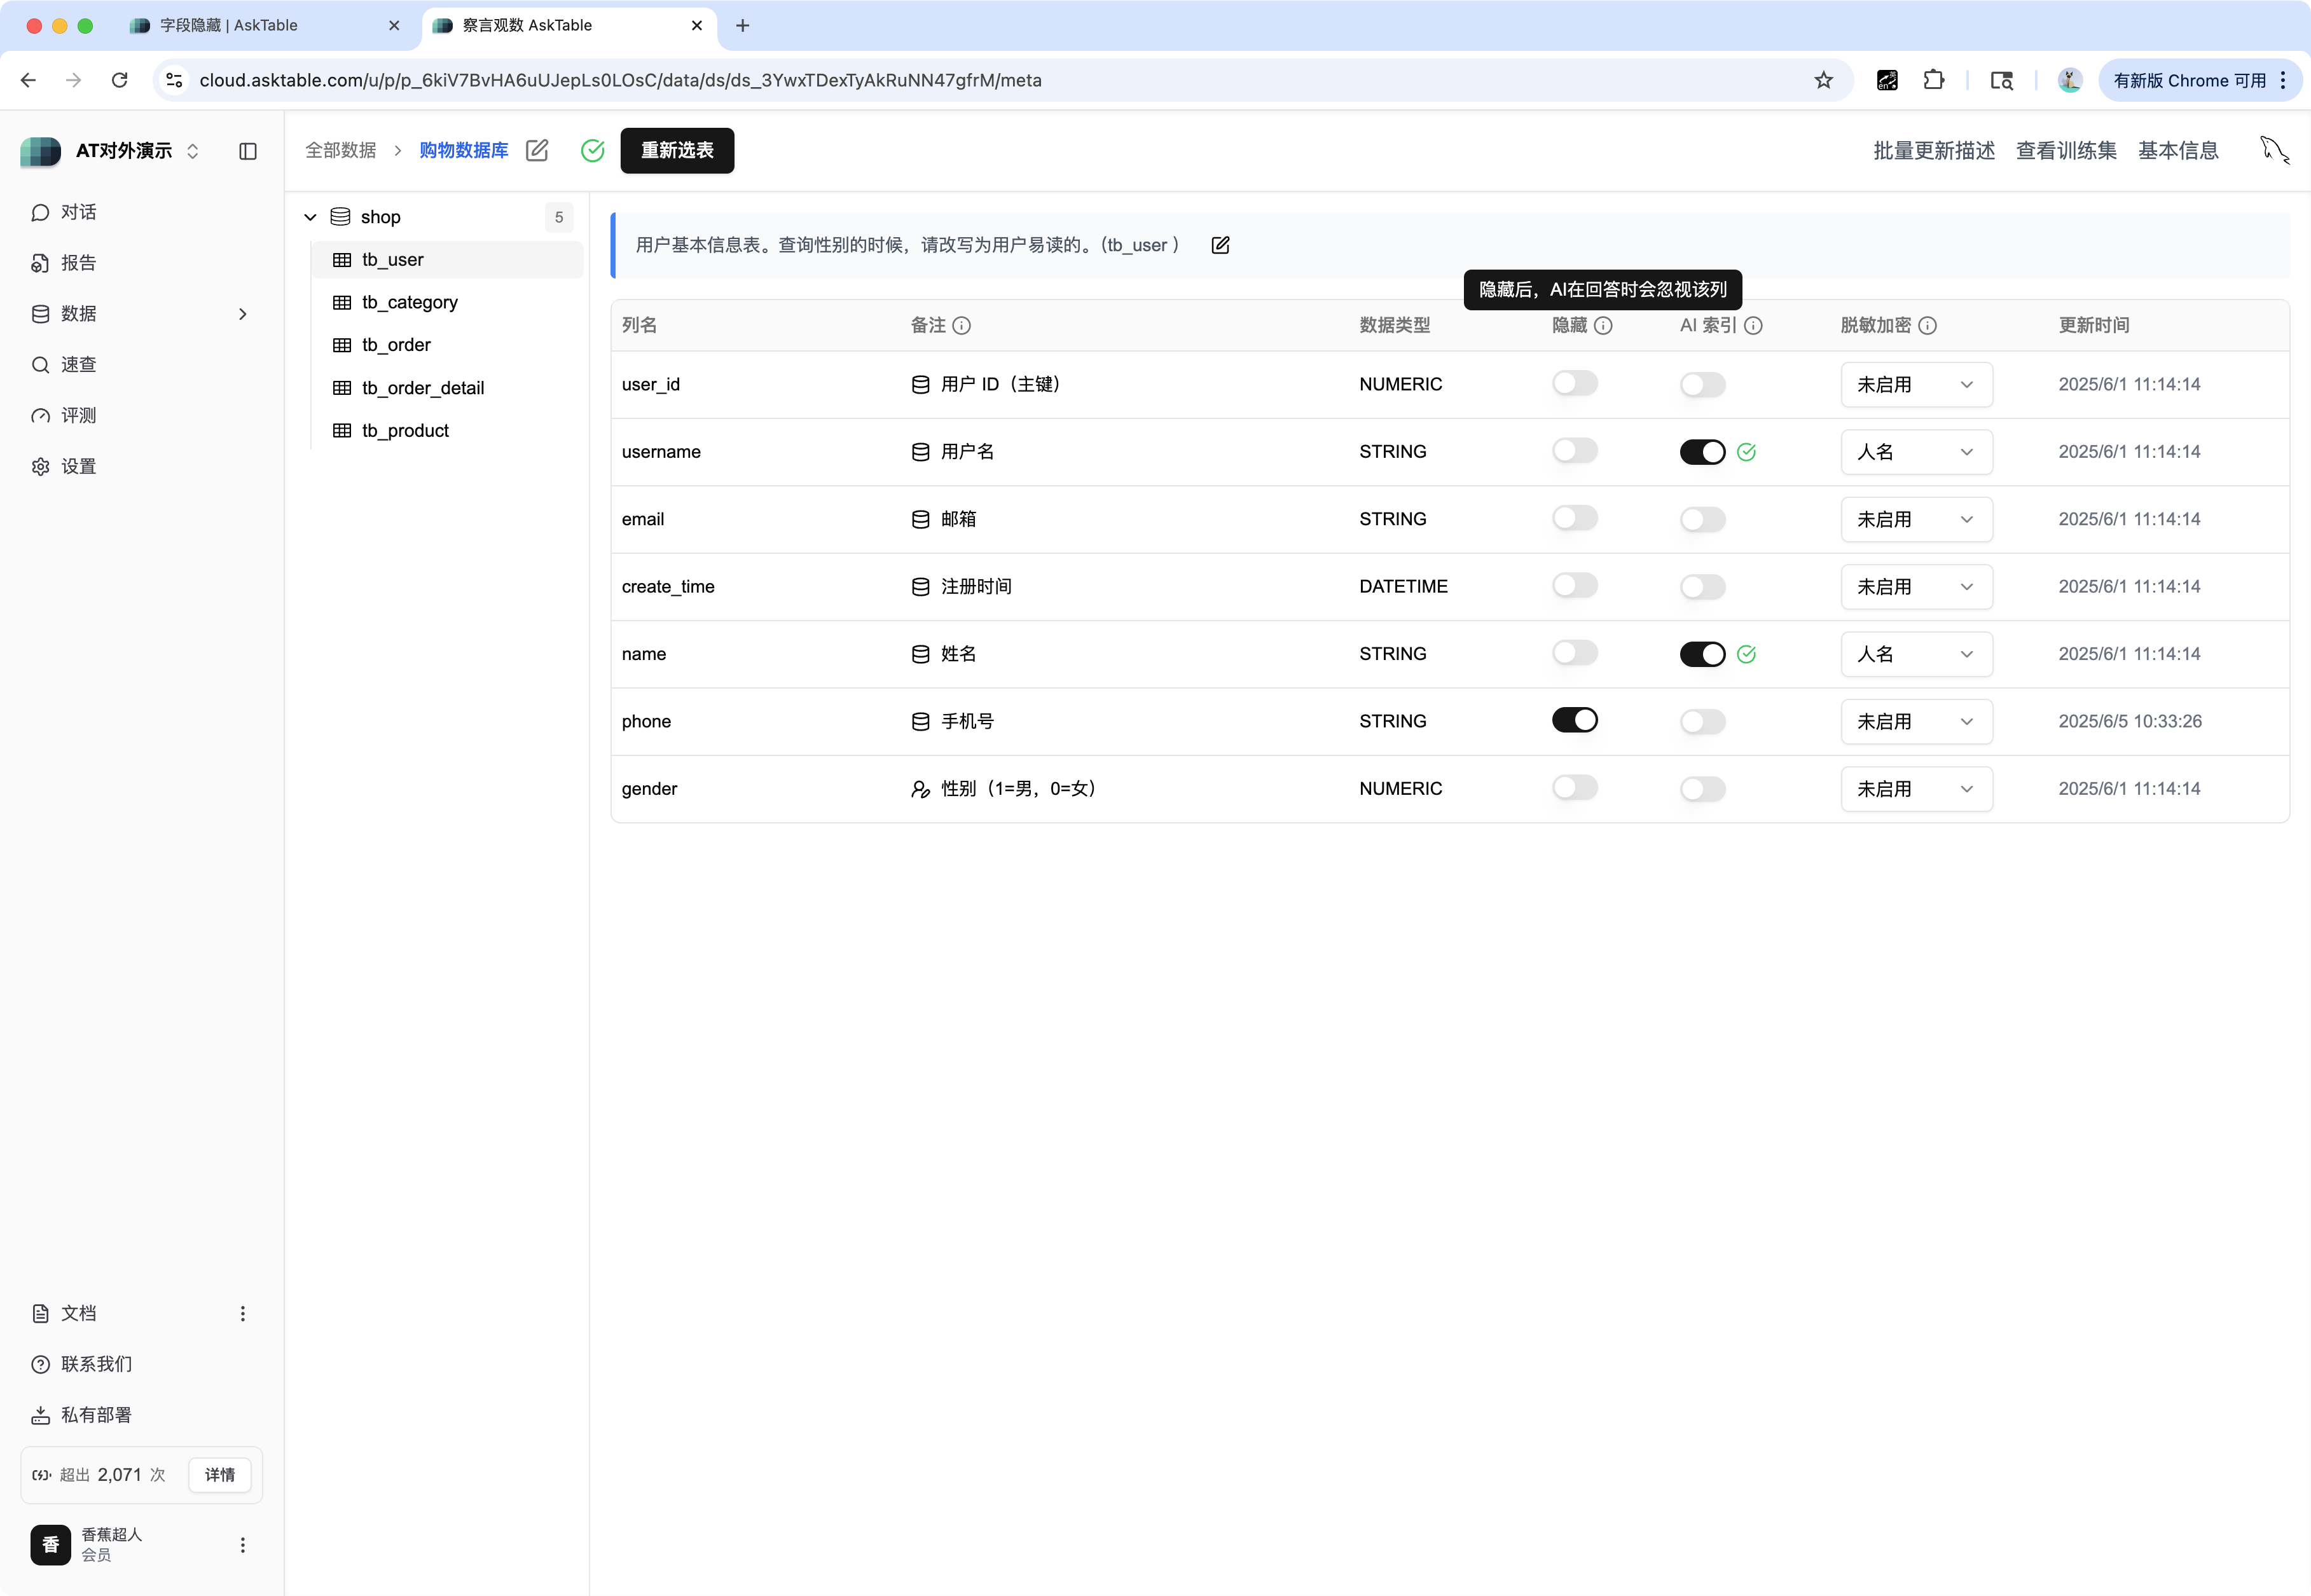Select the tb_product table

tap(404, 430)
